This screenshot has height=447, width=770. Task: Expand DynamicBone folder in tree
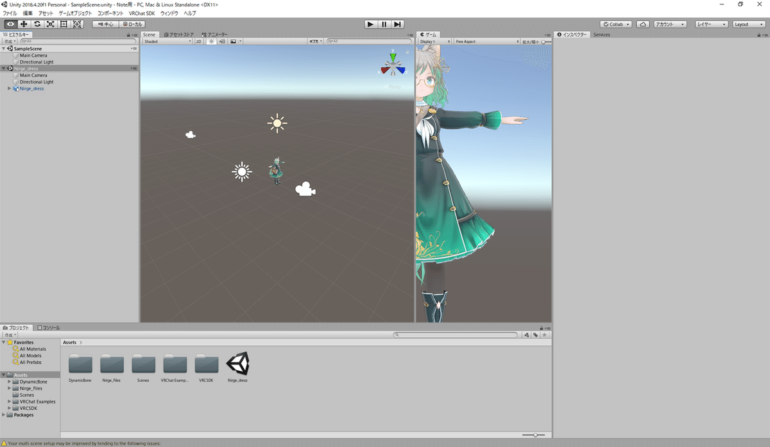10,382
